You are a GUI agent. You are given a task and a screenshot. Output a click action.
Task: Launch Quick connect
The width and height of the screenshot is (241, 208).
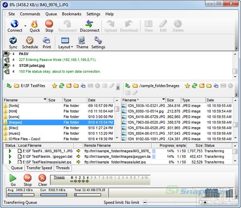35,26
